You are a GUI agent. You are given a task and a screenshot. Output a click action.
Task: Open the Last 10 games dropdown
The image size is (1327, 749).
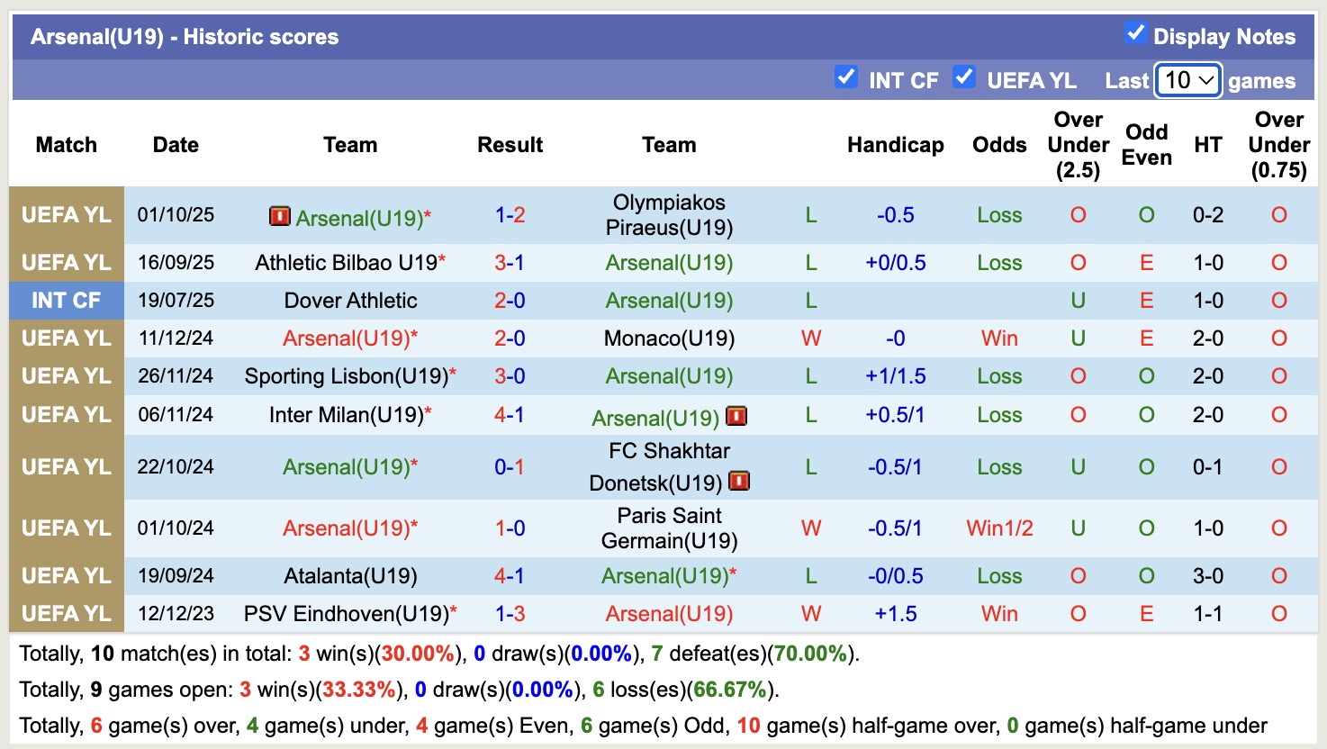pyautogui.click(x=1188, y=80)
